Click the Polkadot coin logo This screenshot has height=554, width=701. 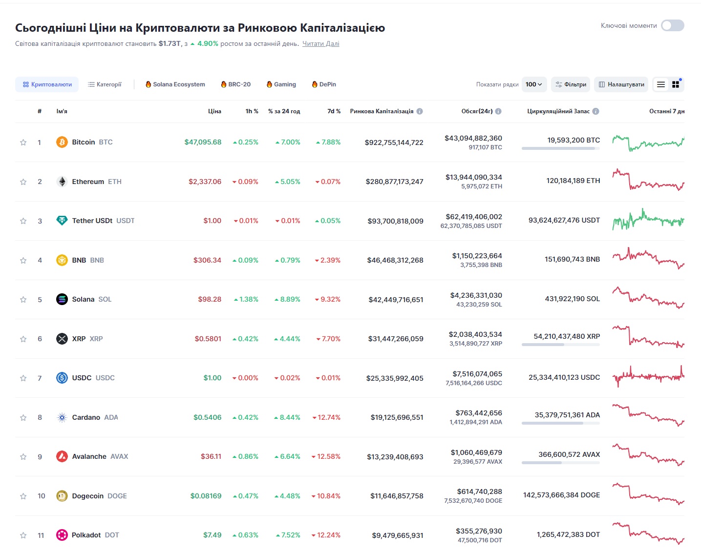click(x=62, y=535)
